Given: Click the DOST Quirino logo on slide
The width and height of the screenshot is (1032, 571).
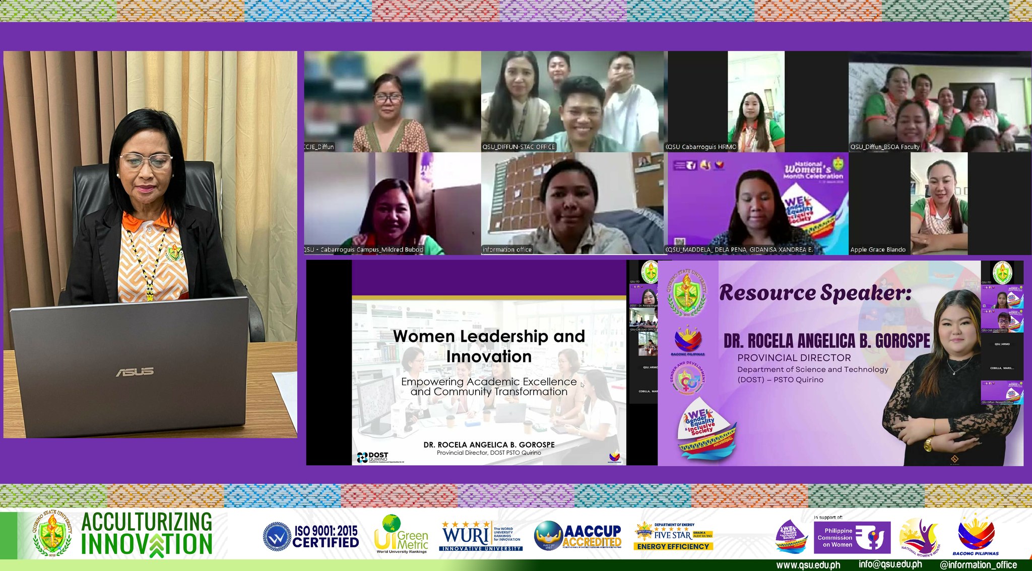Looking at the screenshot, I should coord(373,457).
